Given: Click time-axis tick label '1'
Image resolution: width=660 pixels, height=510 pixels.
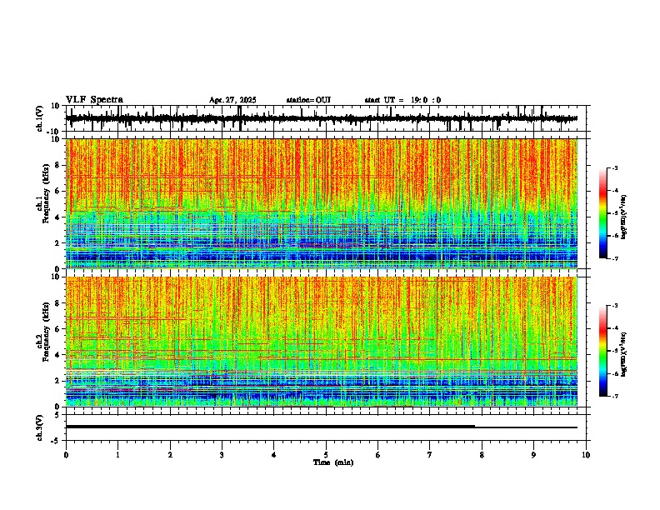Looking at the screenshot, I should 117,455.
